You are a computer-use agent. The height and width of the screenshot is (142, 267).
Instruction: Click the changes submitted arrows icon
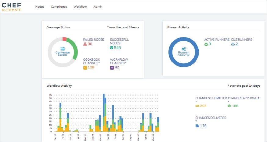click(197, 106)
